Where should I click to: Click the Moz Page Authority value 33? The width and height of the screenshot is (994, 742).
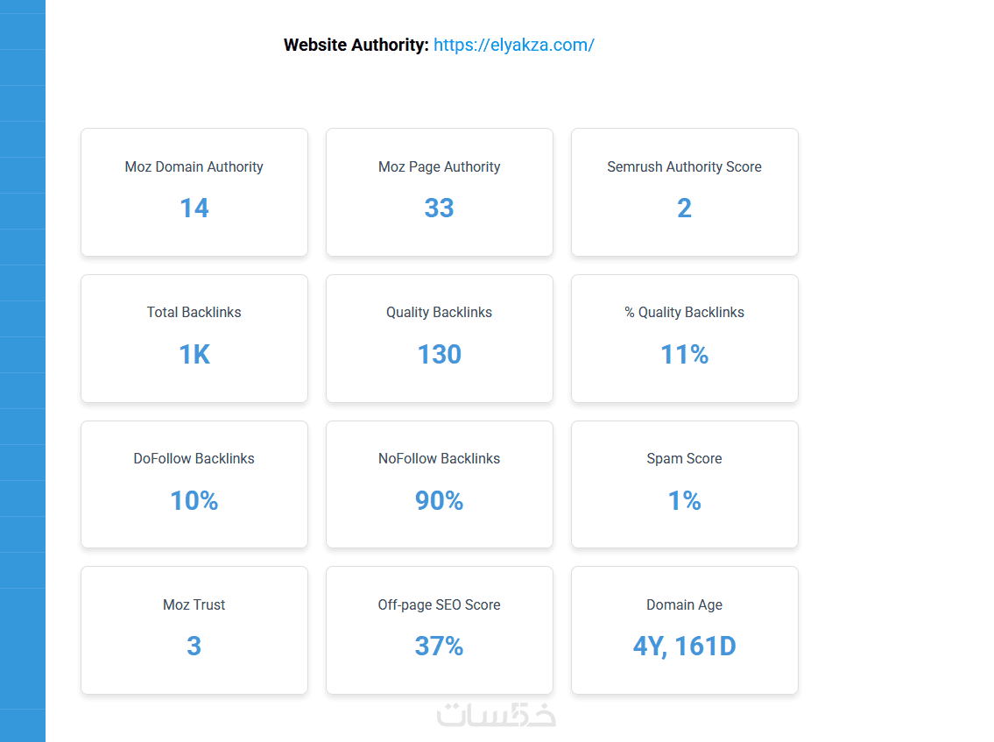(x=439, y=208)
